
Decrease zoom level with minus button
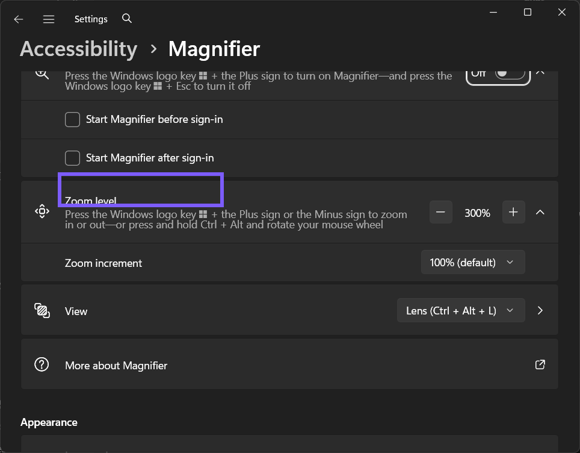(x=440, y=212)
